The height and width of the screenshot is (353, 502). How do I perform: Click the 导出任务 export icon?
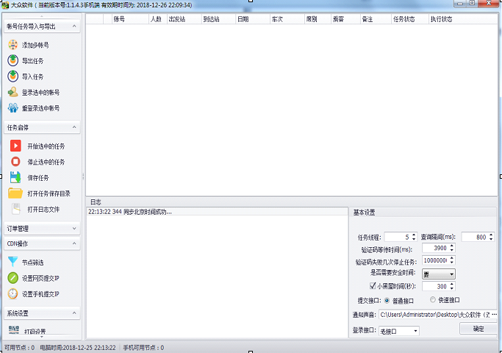[12, 60]
